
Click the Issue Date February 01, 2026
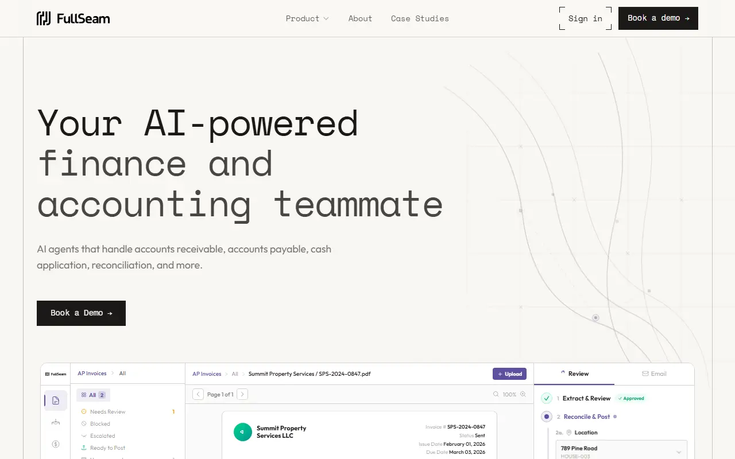pos(452,444)
